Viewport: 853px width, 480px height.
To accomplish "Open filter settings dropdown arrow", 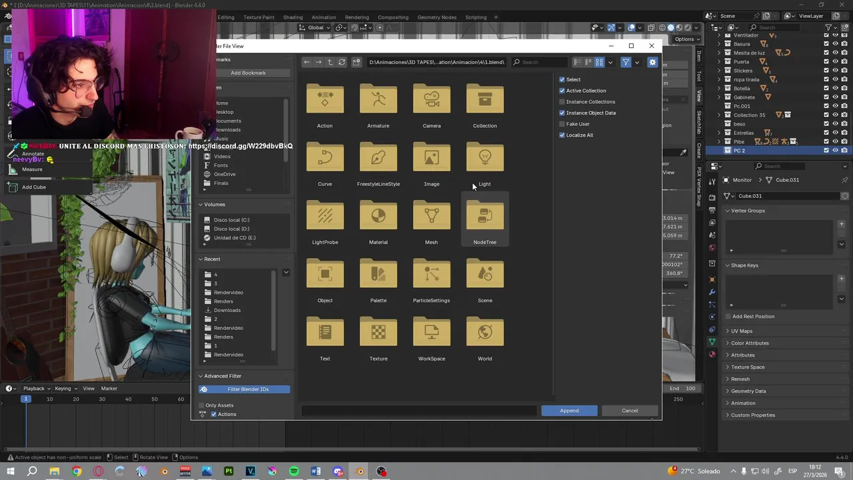I will pyautogui.click(x=637, y=62).
